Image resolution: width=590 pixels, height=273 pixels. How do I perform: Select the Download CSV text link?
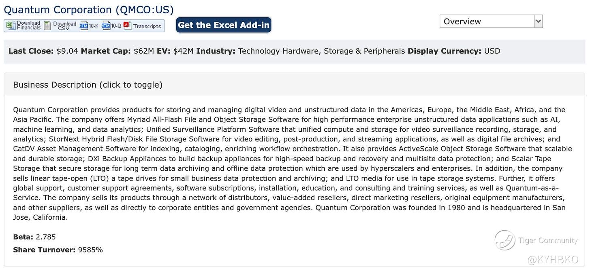[x=65, y=25]
